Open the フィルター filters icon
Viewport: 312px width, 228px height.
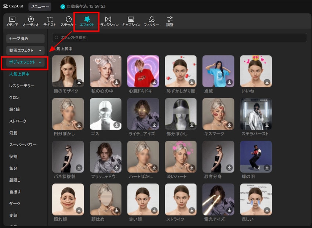click(x=151, y=19)
